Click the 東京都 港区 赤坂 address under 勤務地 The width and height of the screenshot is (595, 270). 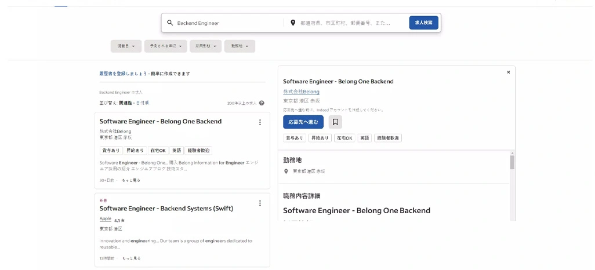click(x=309, y=172)
